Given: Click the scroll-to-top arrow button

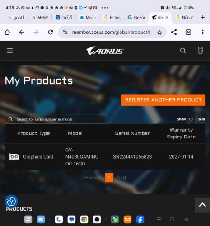Looking at the screenshot, I should coord(202,205).
